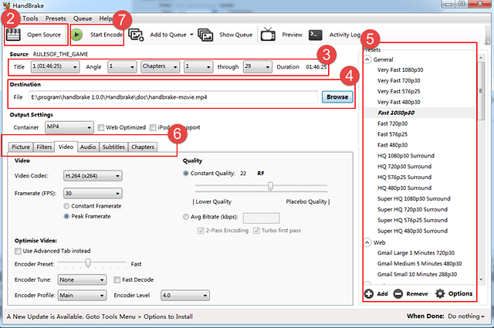Toggle the Web Optimized checkbox
This screenshot has width=494, height=328.
tap(101, 127)
